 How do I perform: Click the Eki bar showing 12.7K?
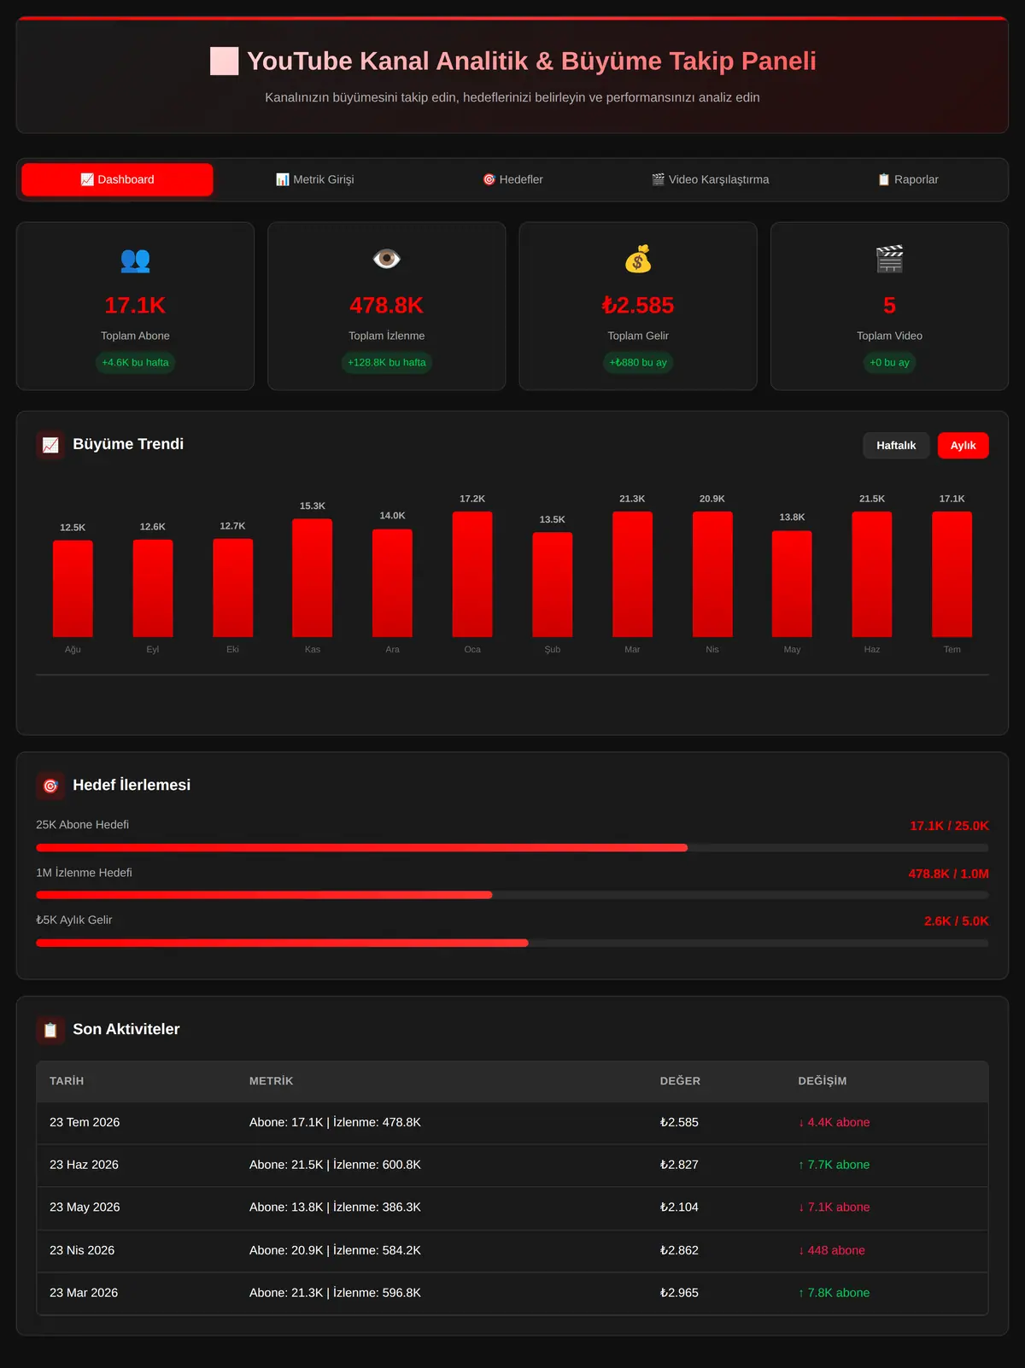pos(232,588)
